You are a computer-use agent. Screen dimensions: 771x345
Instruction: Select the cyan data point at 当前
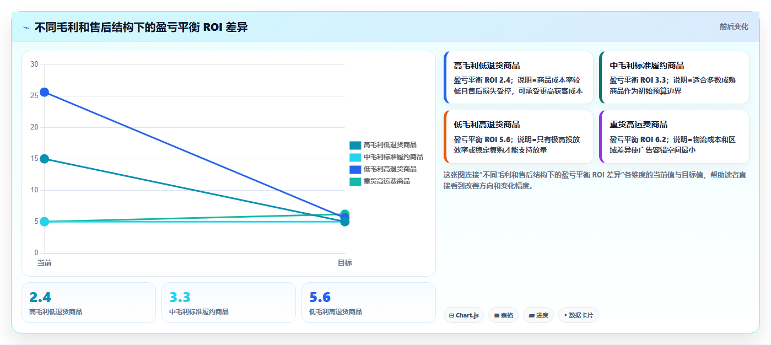coord(45,222)
